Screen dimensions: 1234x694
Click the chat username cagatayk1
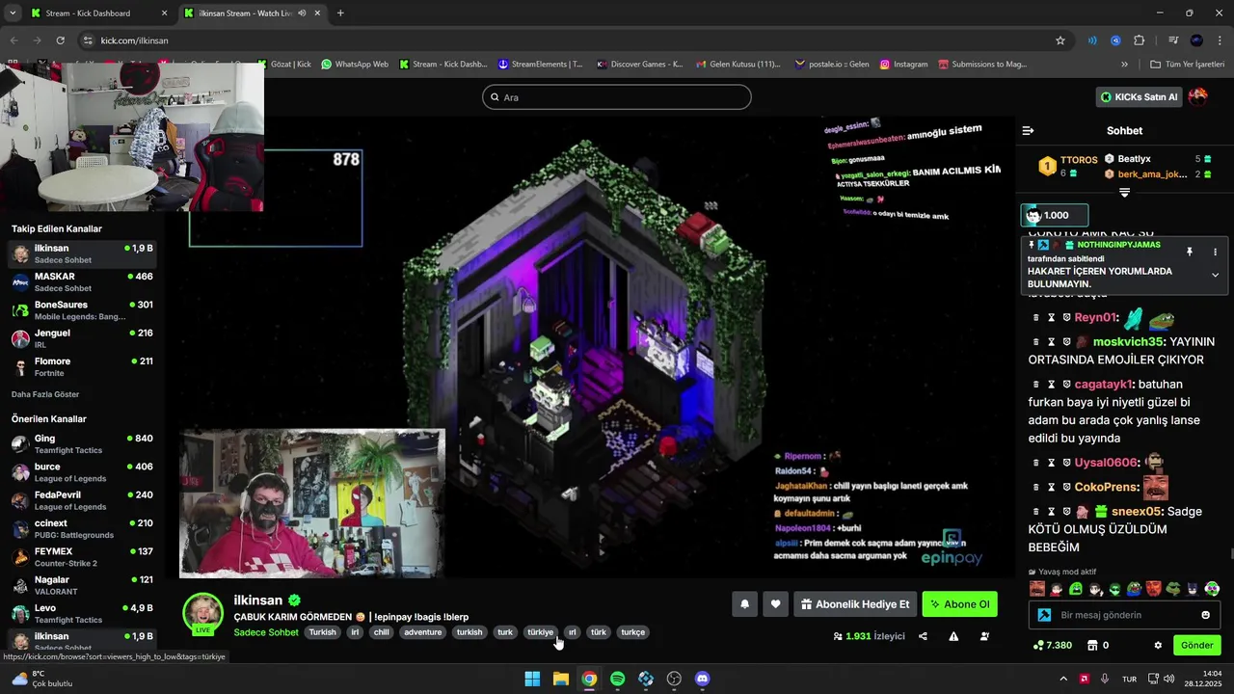pyautogui.click(x=1104, y=384)
